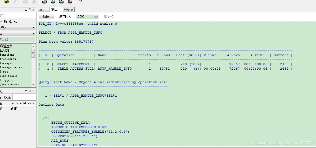Click 'SELECT STATEMENT' in the plan table
The image size is (316, 148).
click(72, 64)
